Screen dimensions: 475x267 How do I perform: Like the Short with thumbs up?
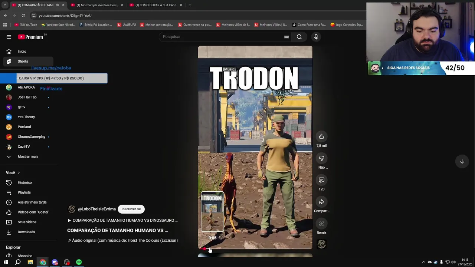[321, 136]
